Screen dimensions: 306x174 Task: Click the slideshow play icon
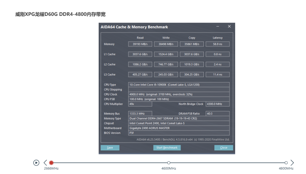36,163
